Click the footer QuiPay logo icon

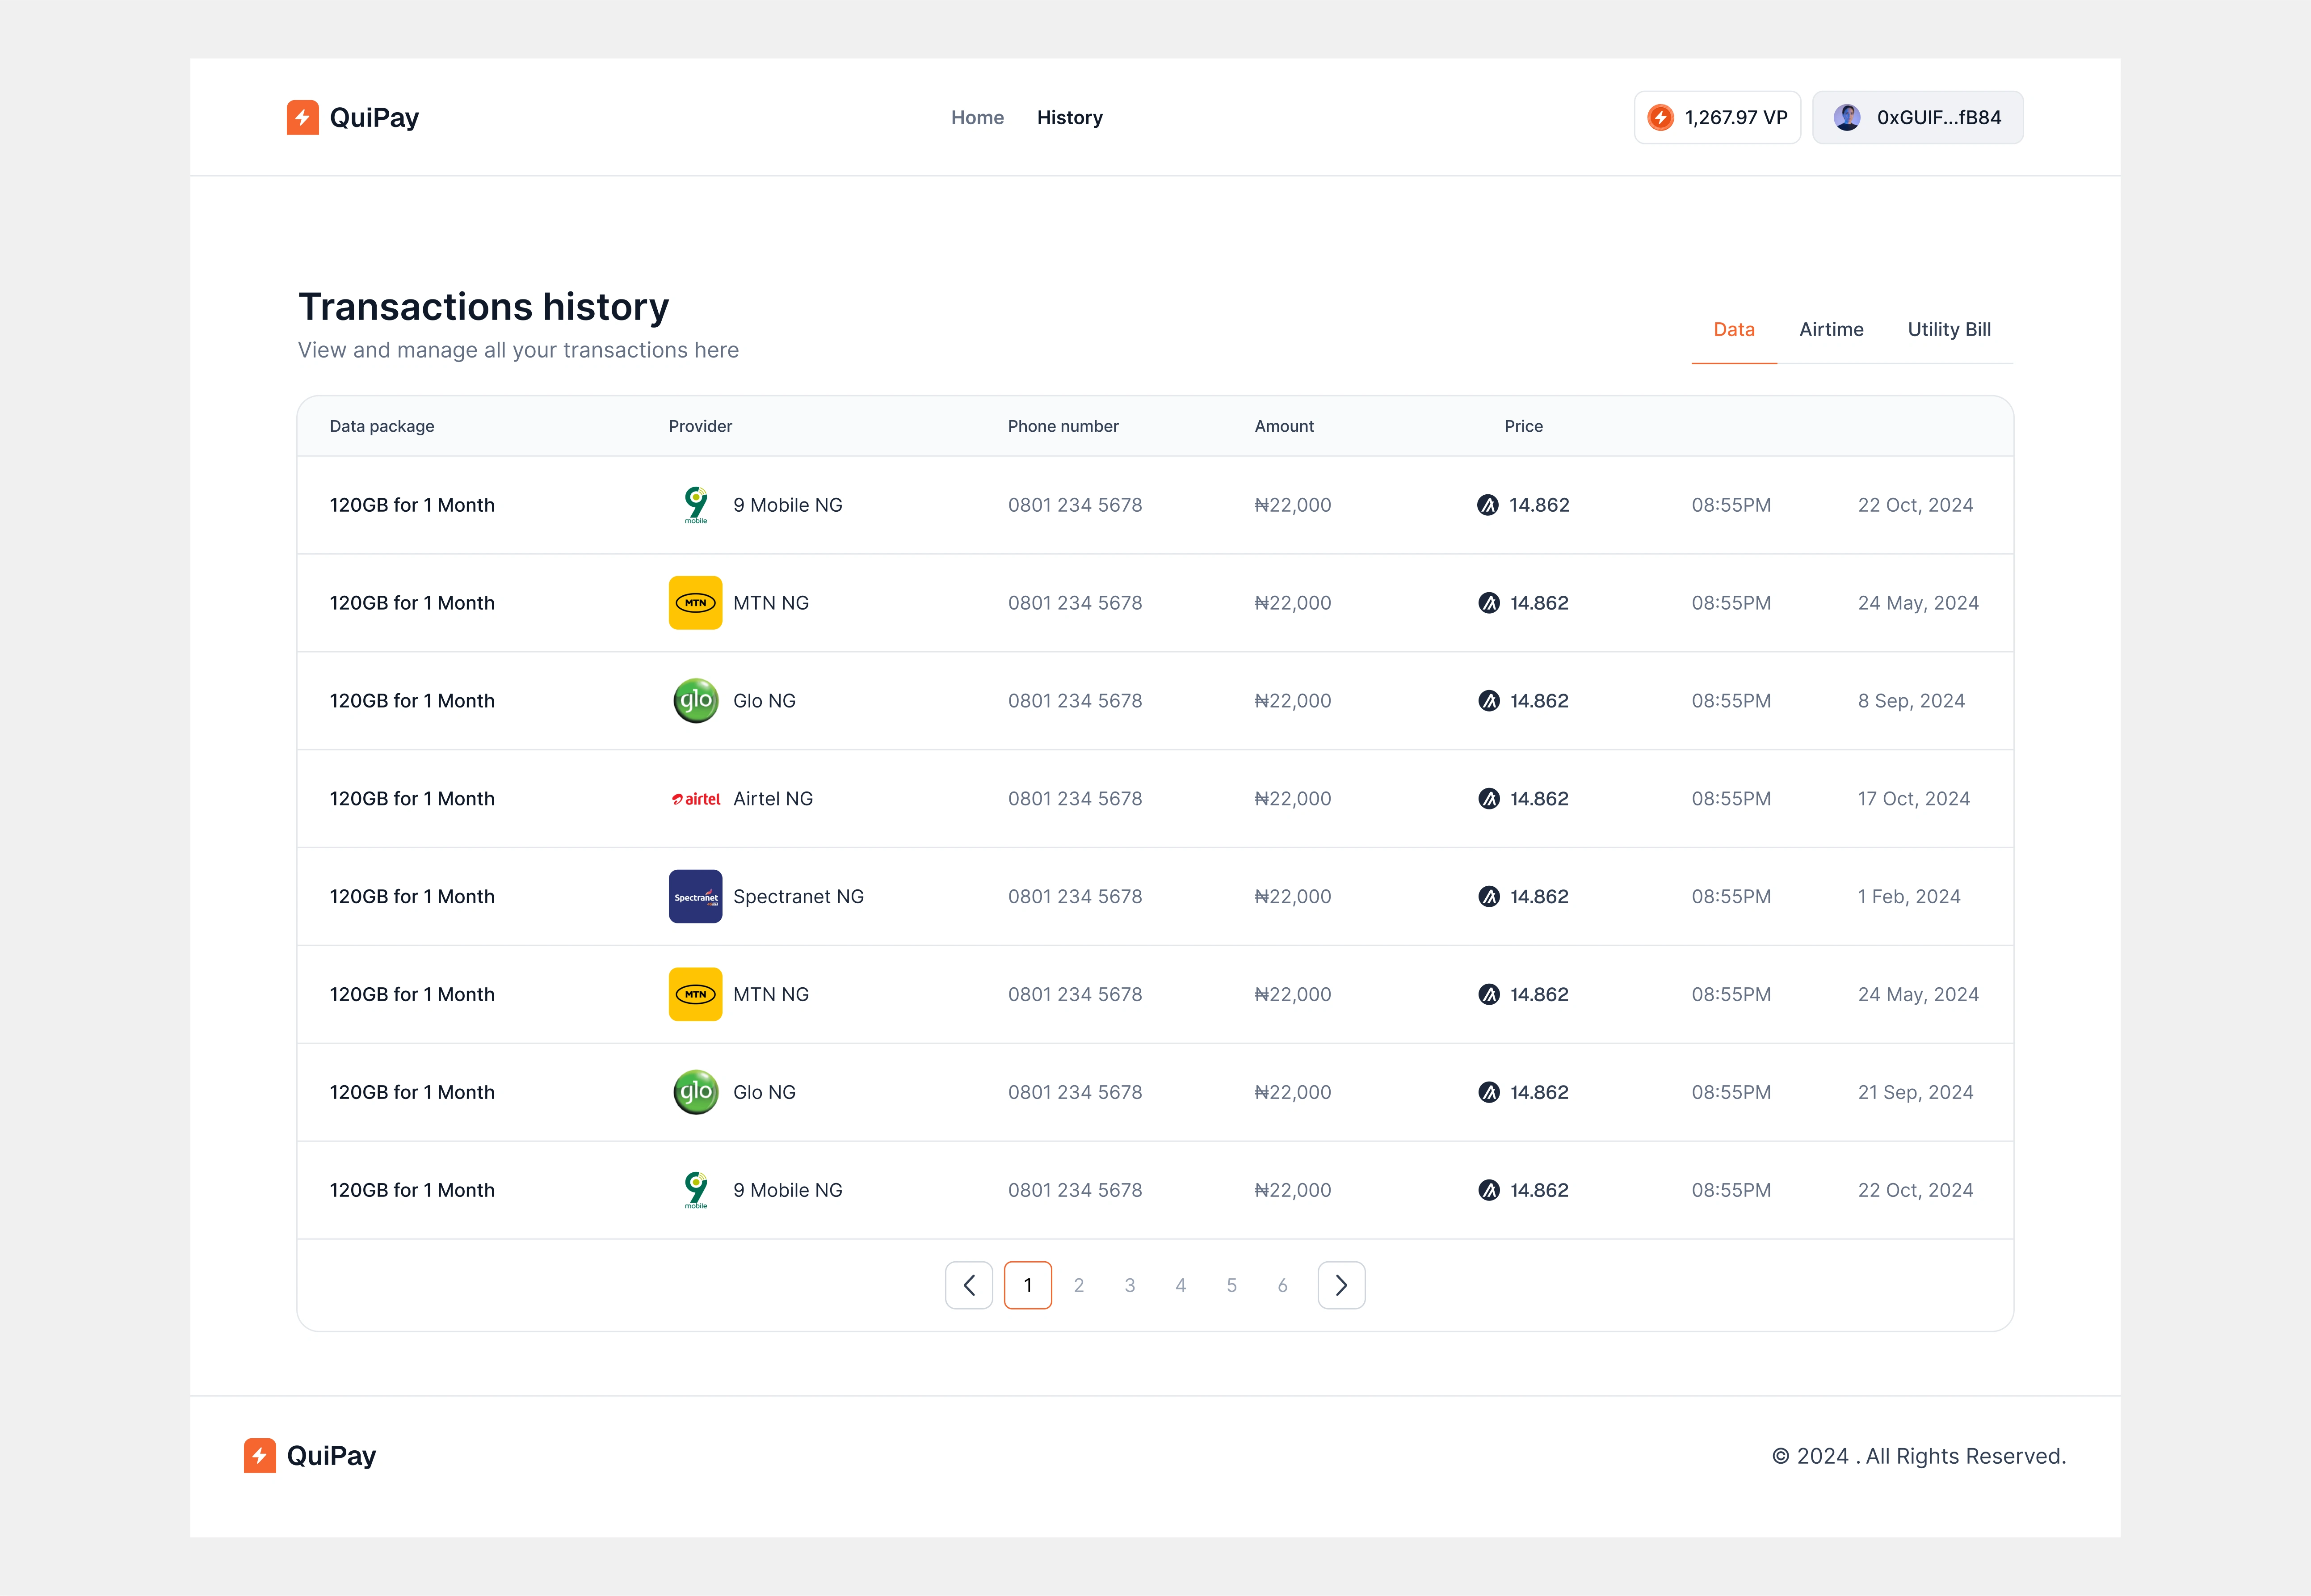point(260,1456)
